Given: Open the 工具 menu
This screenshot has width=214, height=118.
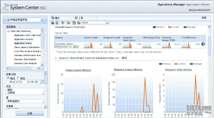Looking at the screenshot, I should 80,18.
